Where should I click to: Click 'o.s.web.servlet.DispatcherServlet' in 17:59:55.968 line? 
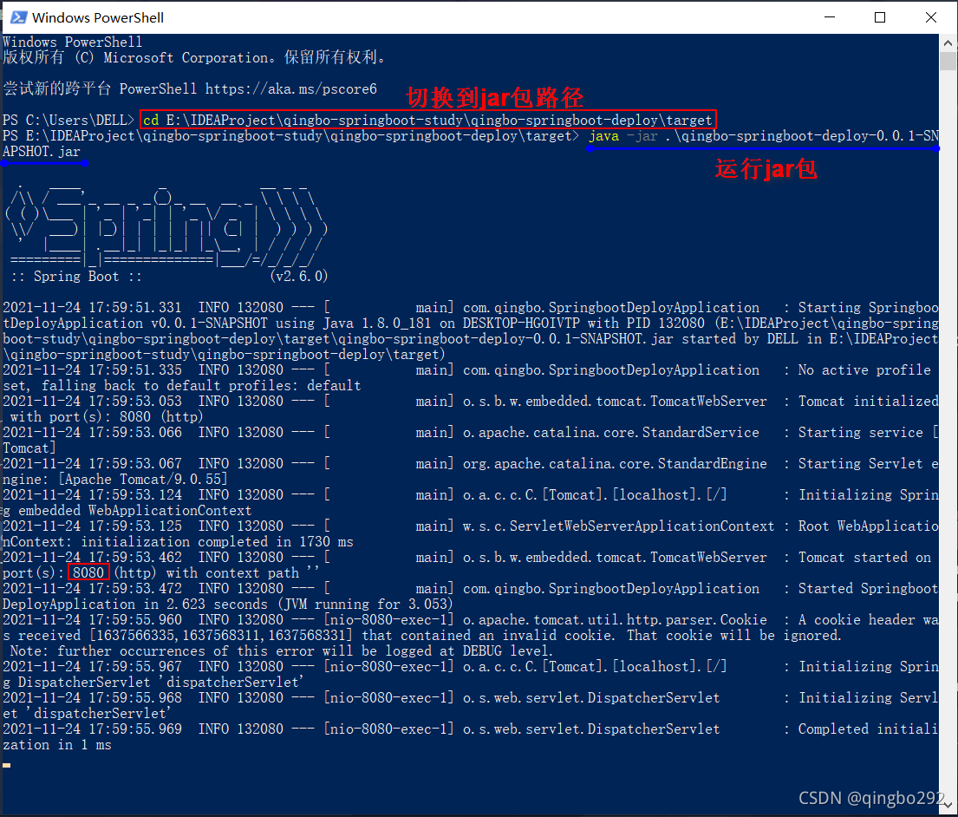[x=590, y=698]
